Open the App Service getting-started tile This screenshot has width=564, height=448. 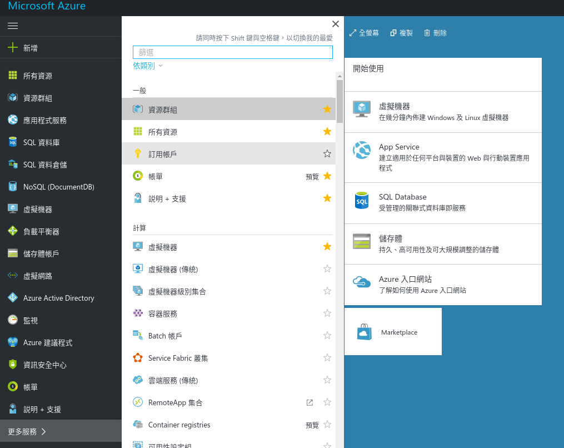coord(443,158)
